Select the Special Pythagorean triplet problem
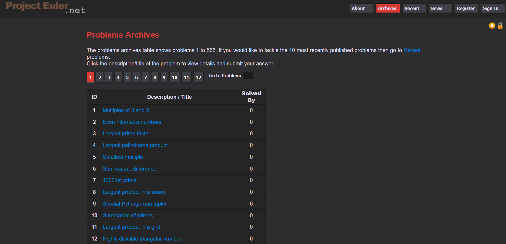 [x=134, y=204]
